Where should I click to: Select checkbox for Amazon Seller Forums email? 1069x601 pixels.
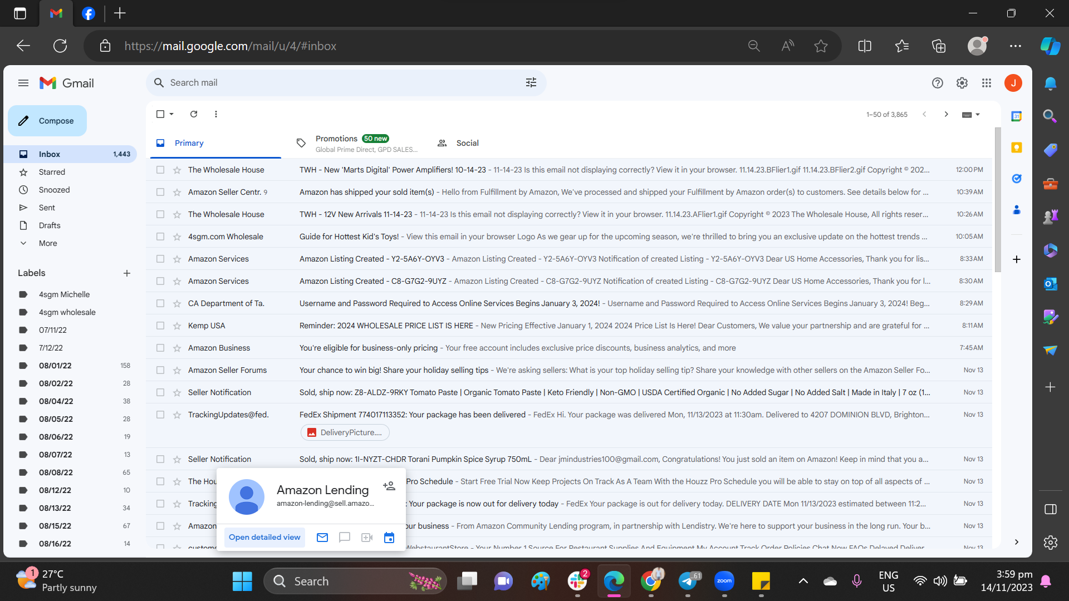(160, 370)
